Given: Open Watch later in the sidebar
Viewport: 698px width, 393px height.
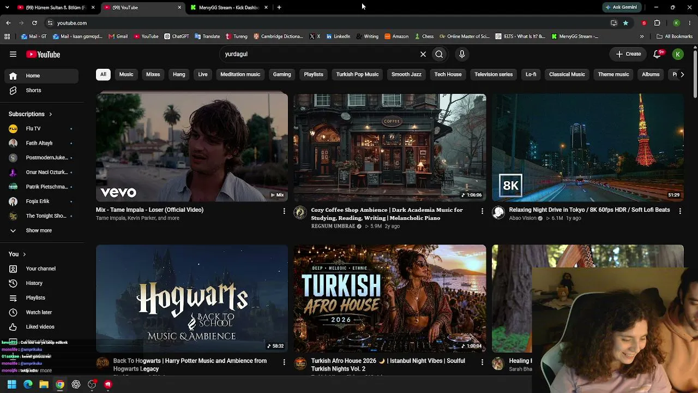Looking at the screenshot, I should 42,312.
